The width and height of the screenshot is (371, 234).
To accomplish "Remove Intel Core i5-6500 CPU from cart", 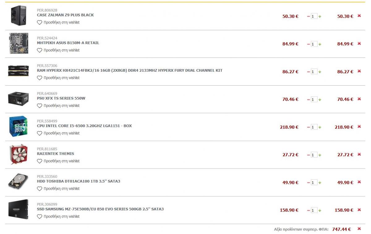I will 359,126.
